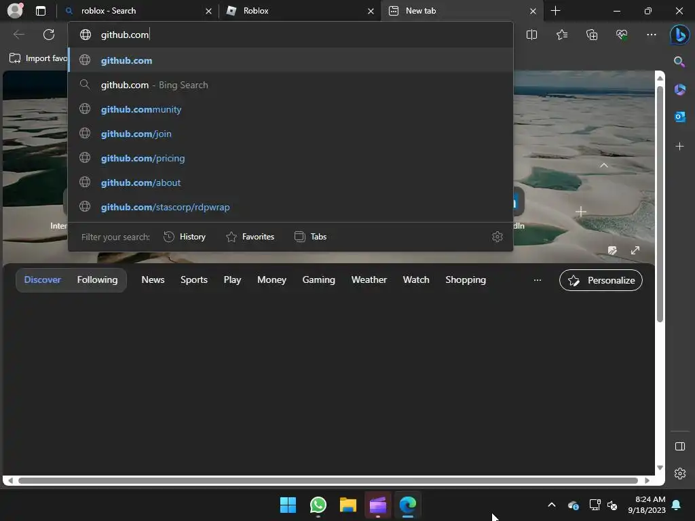Select the github.community suggestion
This screenshot has width=695, height=521.
[x=290, y=109]
